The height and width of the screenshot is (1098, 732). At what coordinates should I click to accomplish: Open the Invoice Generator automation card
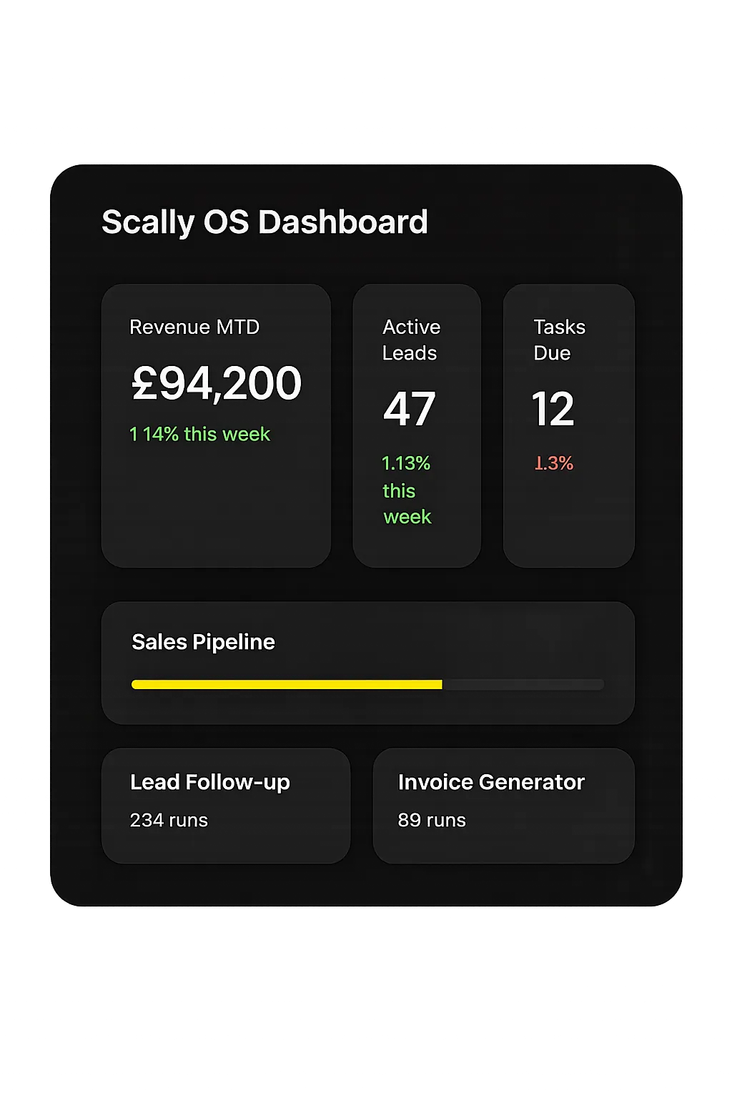coord(504,806)
